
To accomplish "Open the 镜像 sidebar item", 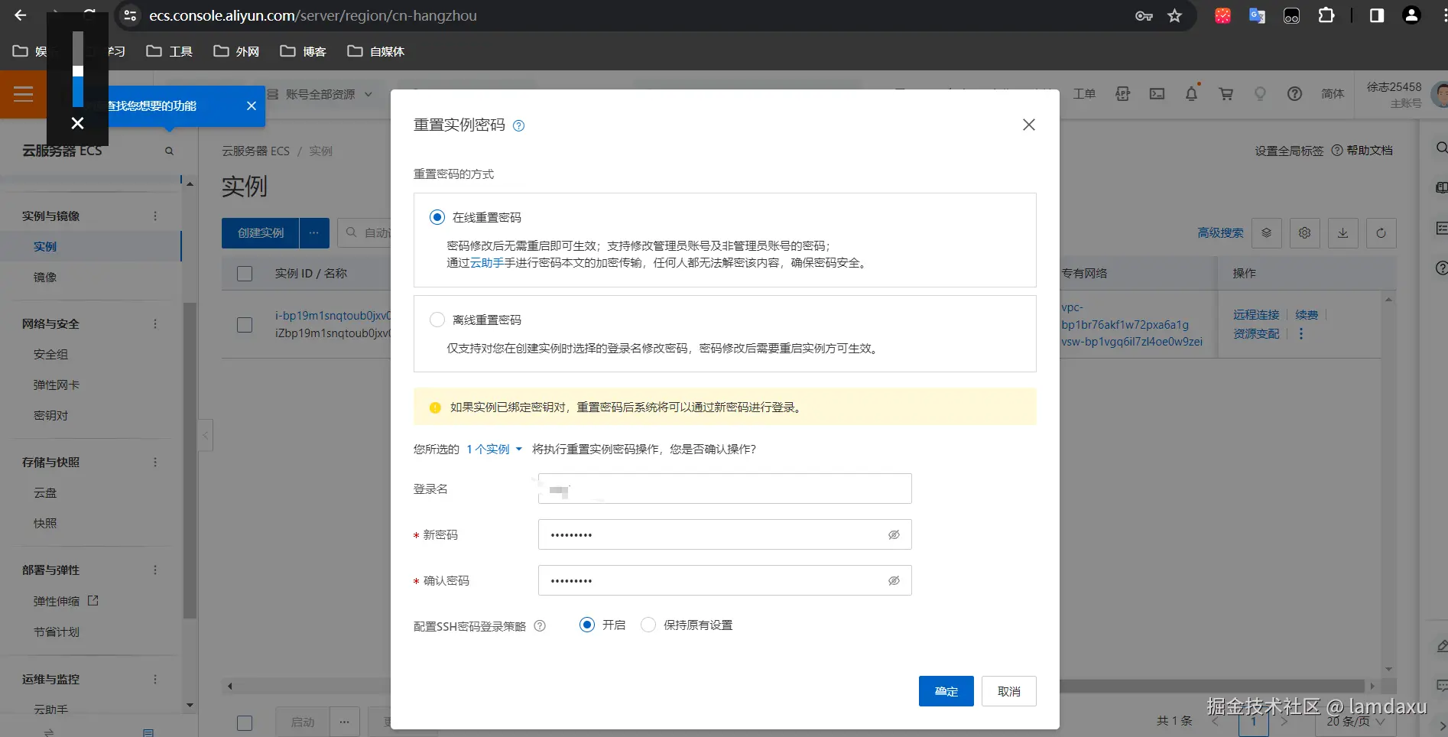I will pyautogui.click(x=45, y=277).
